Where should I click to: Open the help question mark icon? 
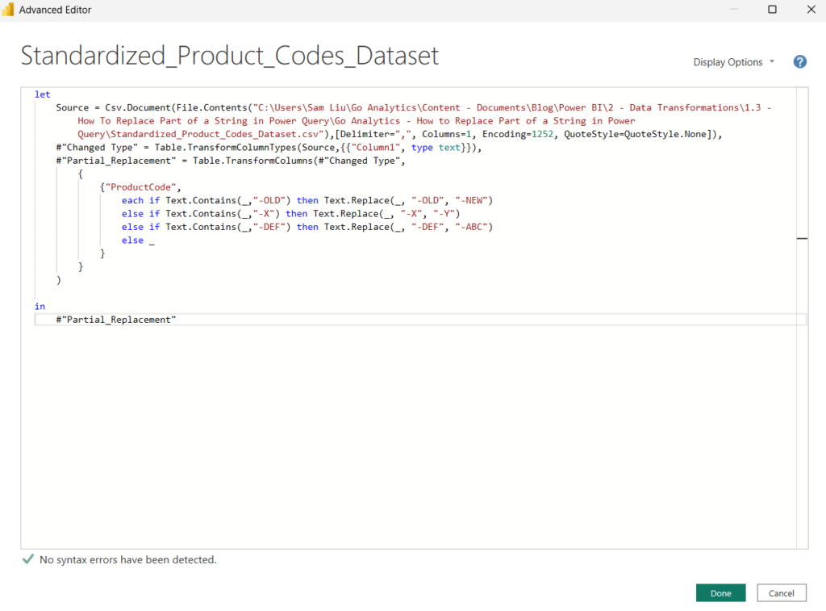pos(799,62)
